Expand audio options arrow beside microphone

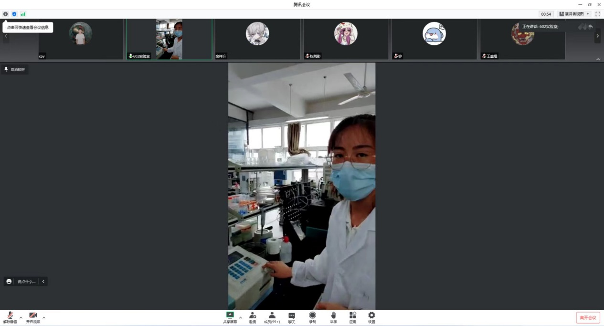pos(21,317)
